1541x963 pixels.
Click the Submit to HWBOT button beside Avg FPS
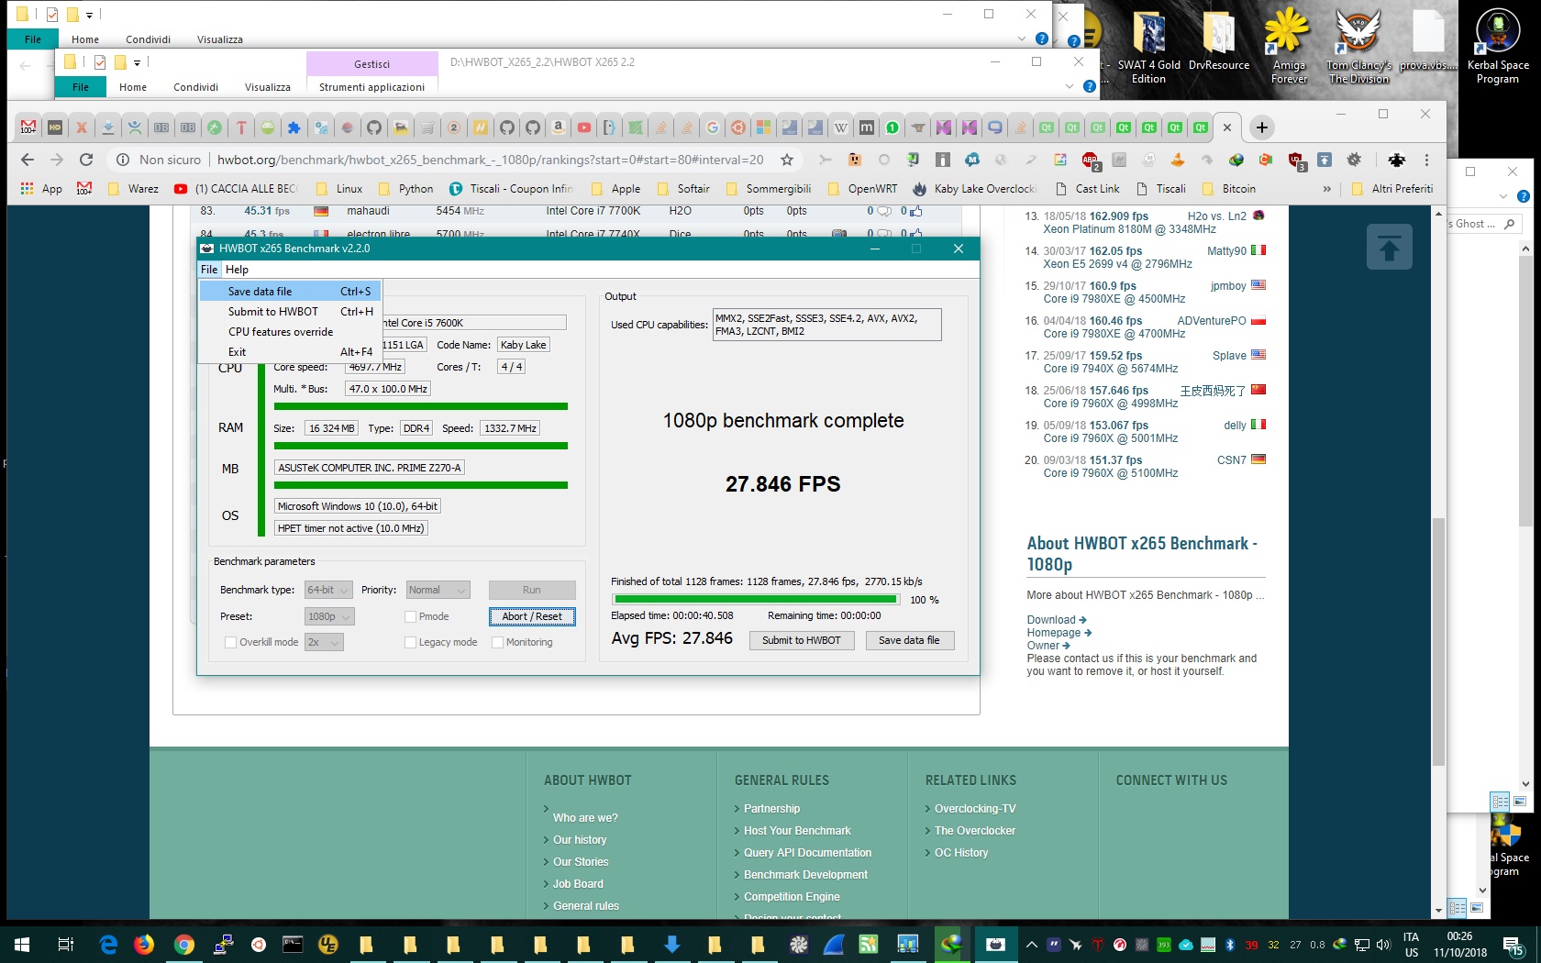pos(802,640)
